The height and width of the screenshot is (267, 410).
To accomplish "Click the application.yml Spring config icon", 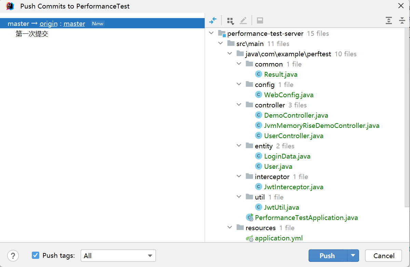I will [x=249, y=238].
